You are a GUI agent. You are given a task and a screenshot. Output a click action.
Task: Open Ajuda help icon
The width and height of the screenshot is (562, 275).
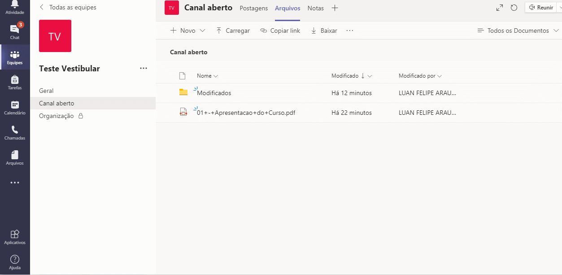[15, 262]
